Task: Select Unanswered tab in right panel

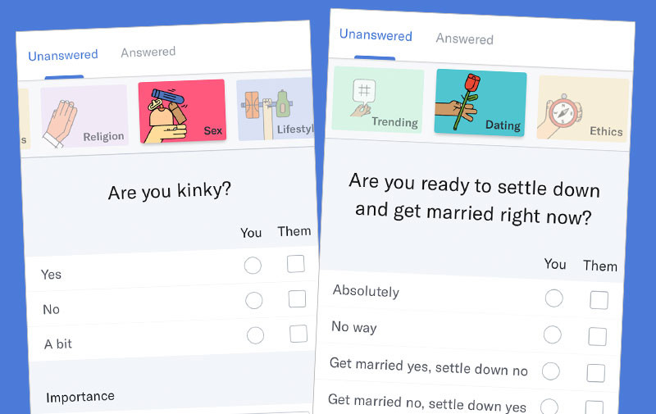Action: click(376, 35)
